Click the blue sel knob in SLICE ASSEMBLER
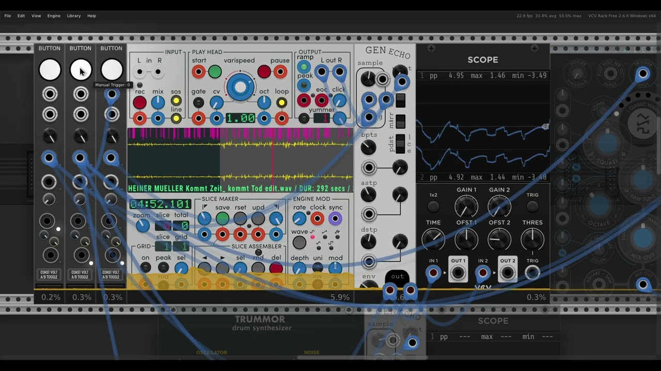This screenshot has height=371, width=661. [240, 268]
